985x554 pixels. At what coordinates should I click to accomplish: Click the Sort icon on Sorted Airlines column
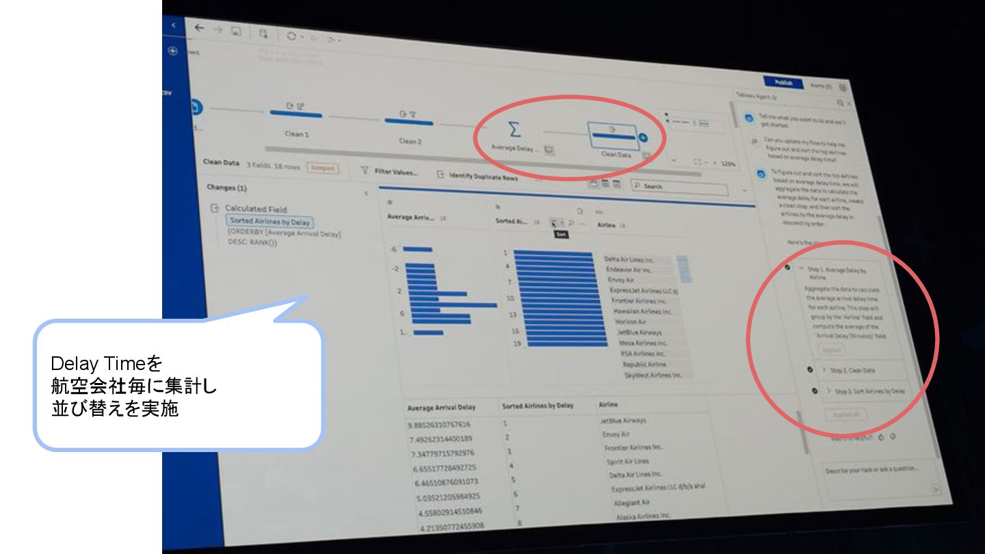[555, 222]
